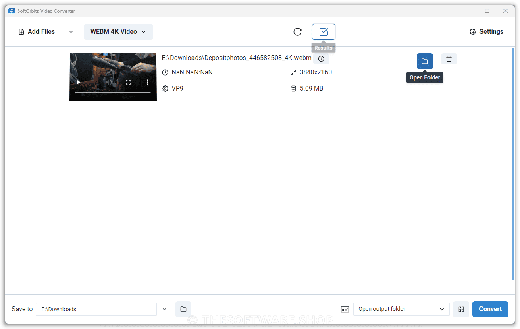The height and width of the screenshot is (329, 520).
Task: Select the file path Depositphotos_446582508_4K.webm
Action: click(x=237, y=58)
